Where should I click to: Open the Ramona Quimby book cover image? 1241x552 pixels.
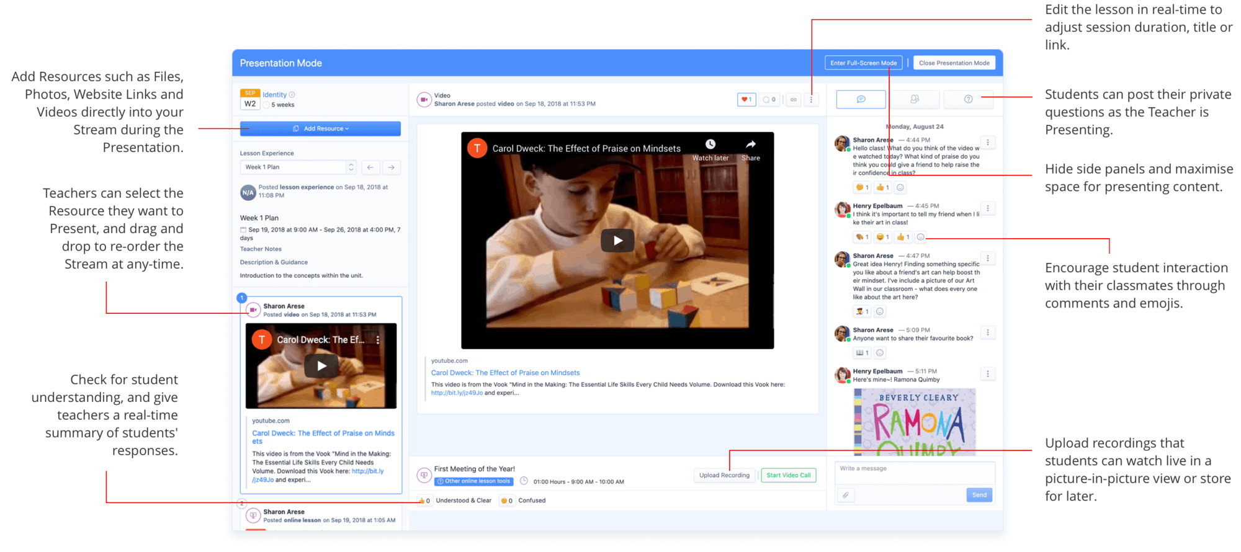click(x=915, y=422)
